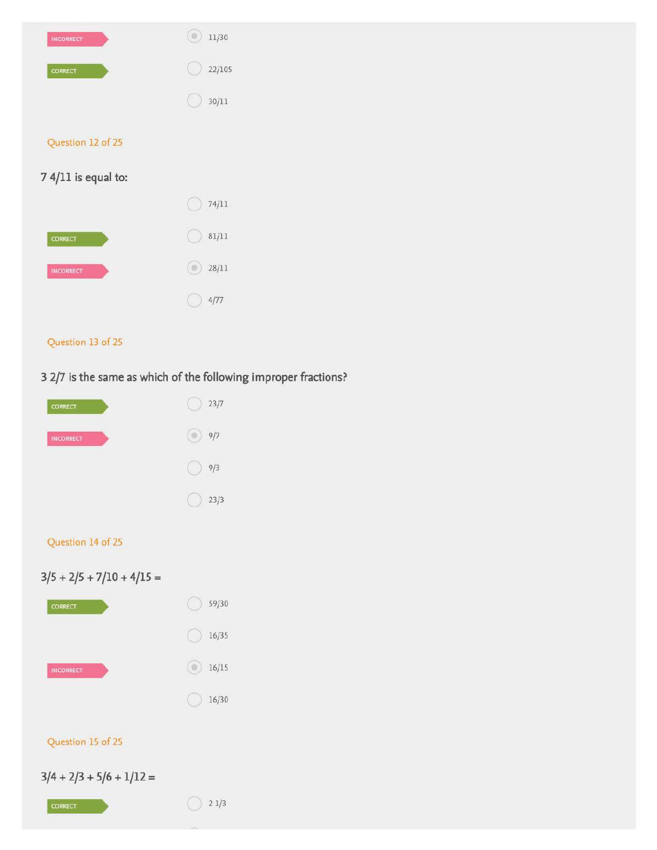Select the 22/105 answer radio button
657x850 pixels.
[x=194, y=68]
